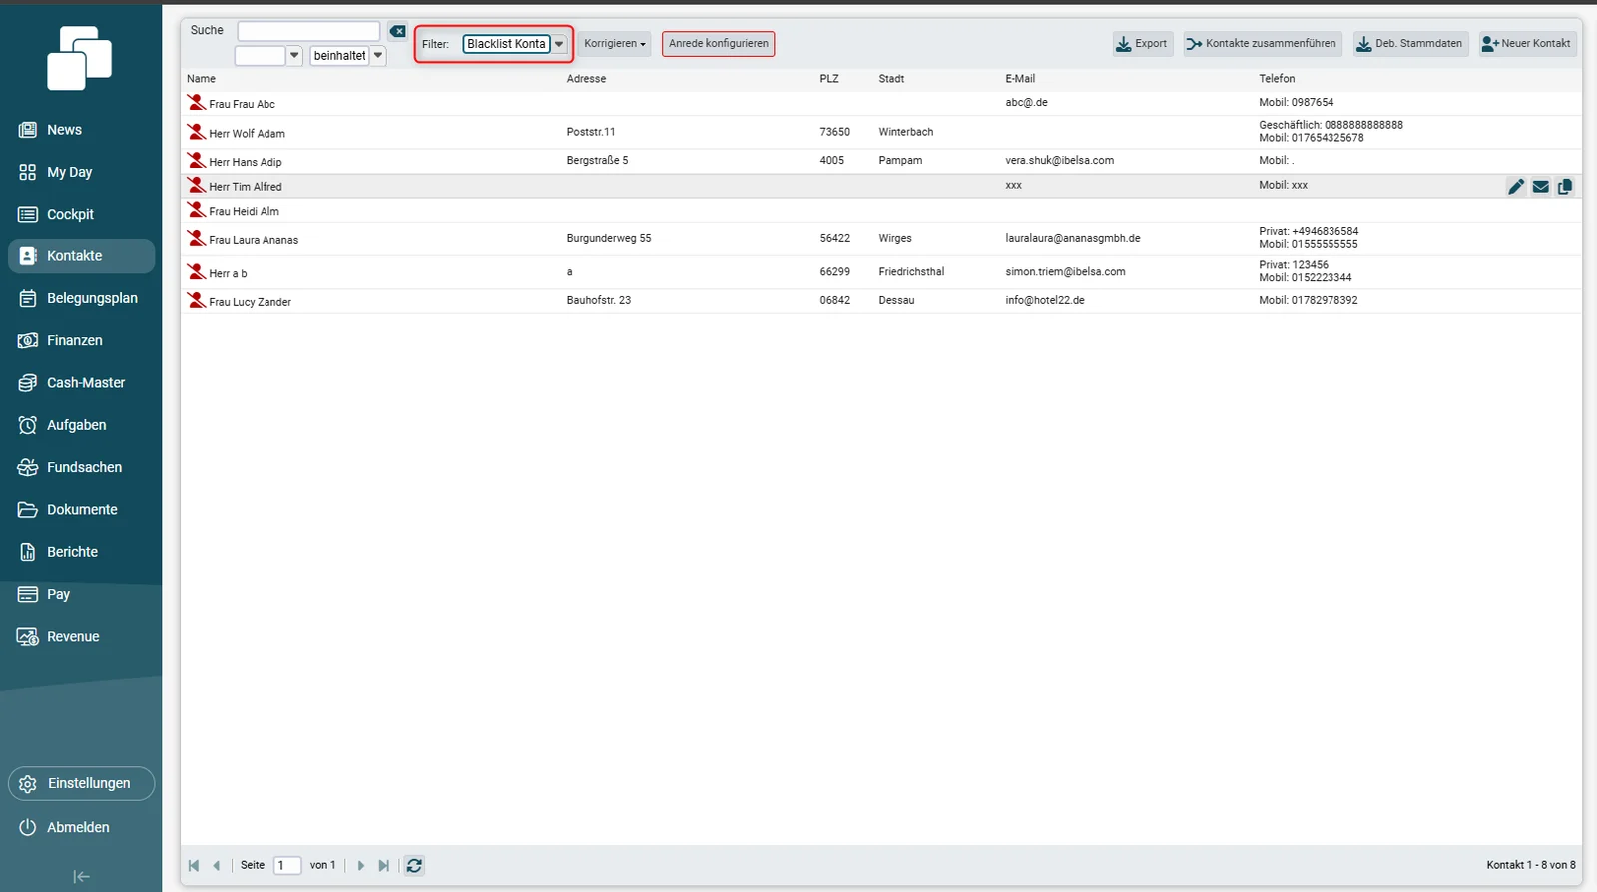Click the page number field next to Seite

click(x=287, y=866)
